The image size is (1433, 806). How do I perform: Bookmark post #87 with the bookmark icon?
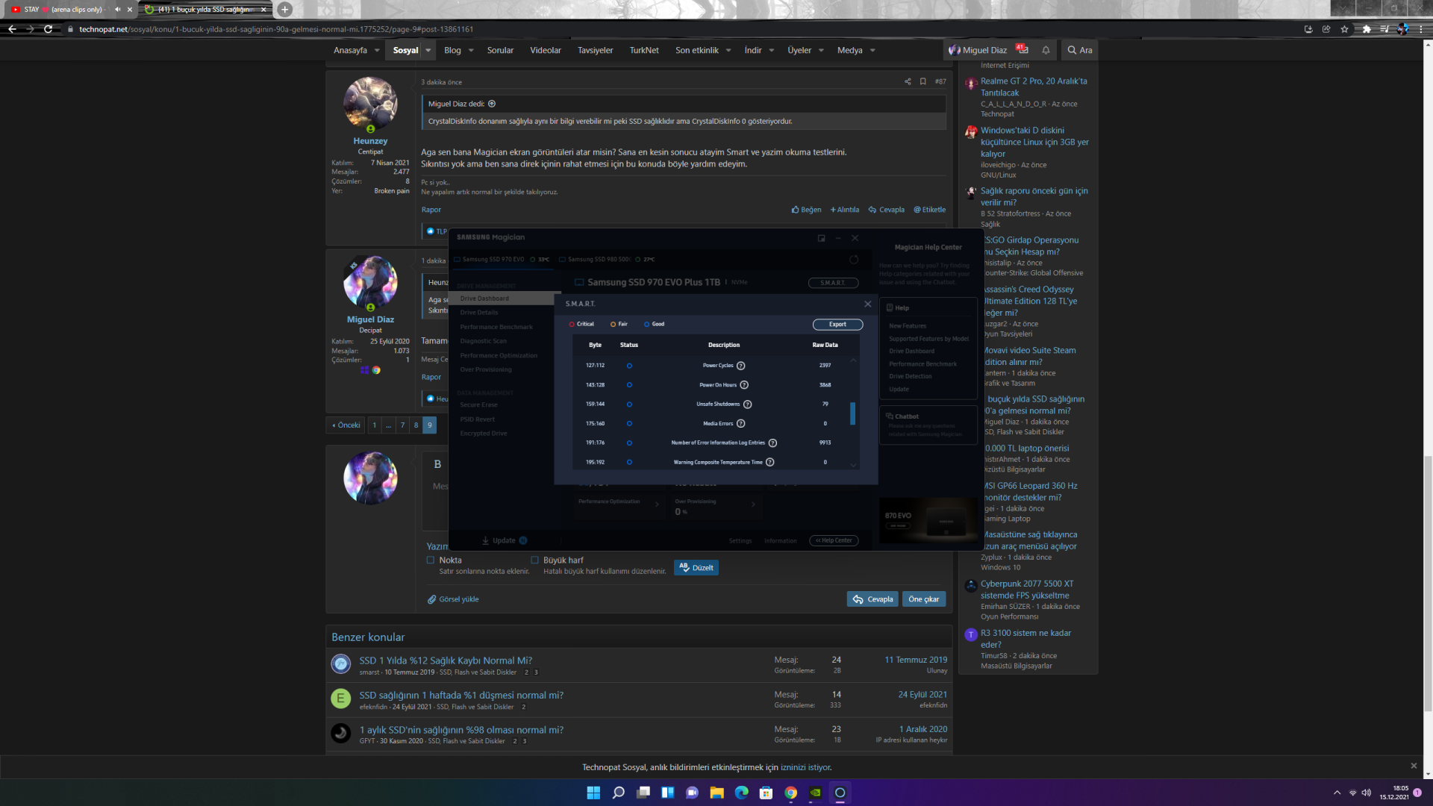click(923, 82)
